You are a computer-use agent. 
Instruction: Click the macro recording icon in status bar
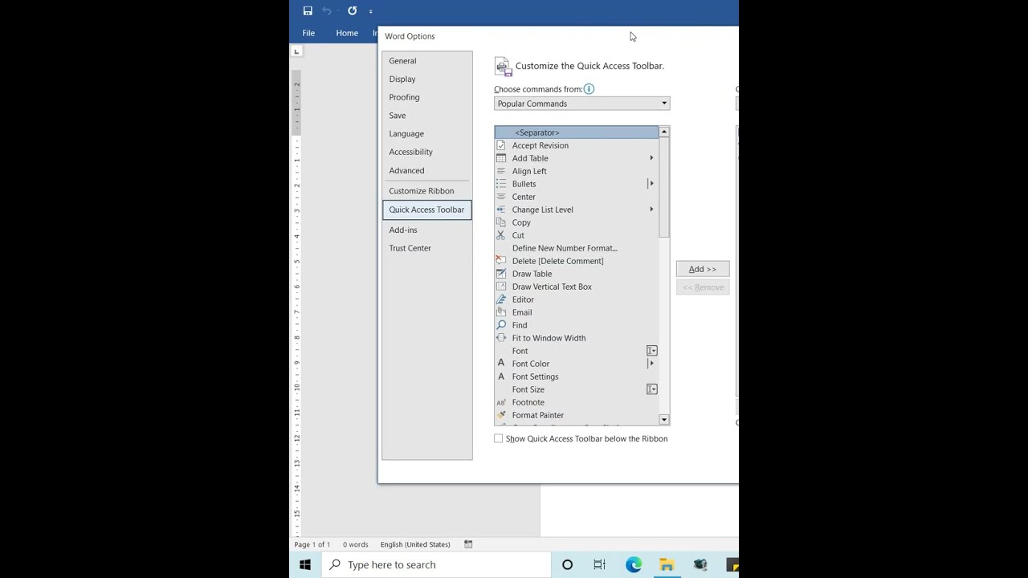click(x=468, y=544)
